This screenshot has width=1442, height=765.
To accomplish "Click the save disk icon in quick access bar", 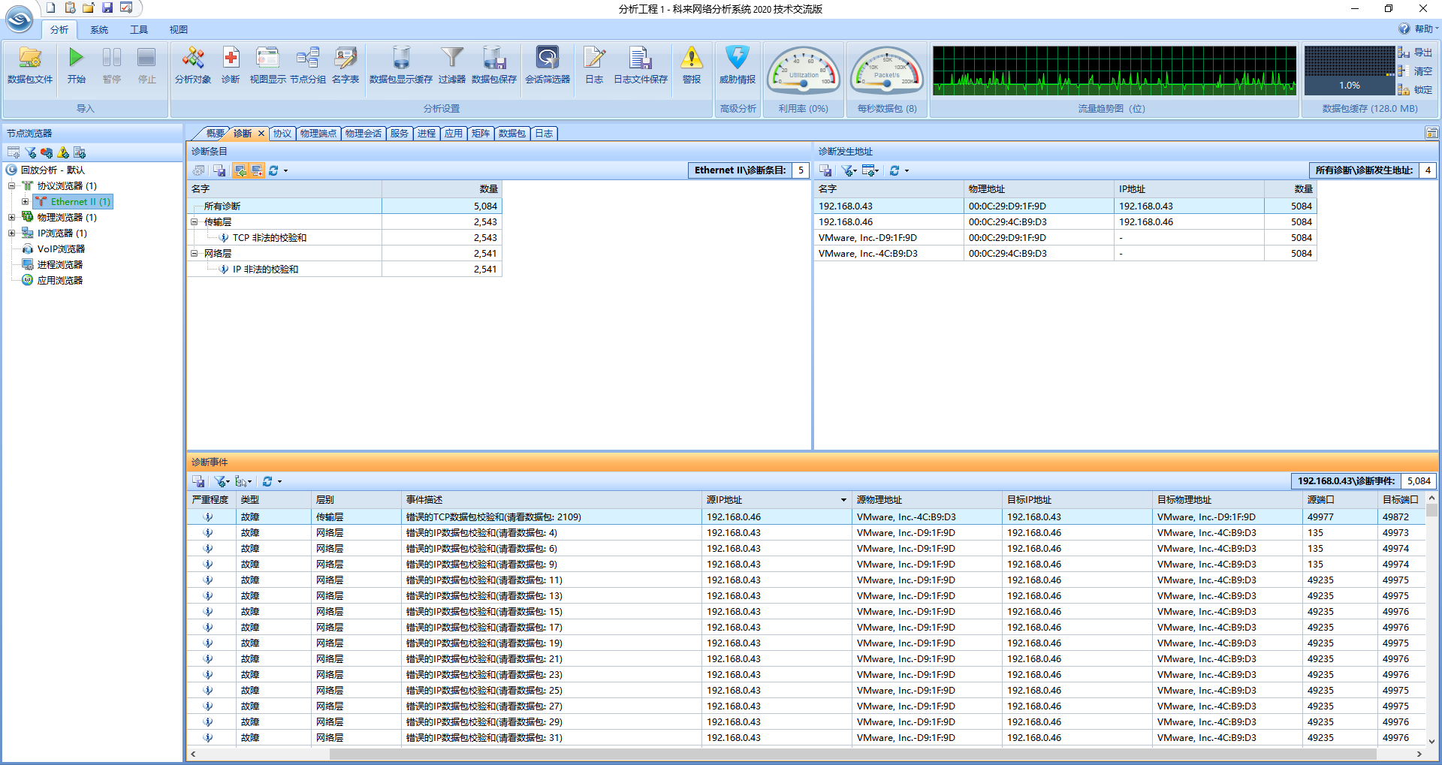I will 107,8.
